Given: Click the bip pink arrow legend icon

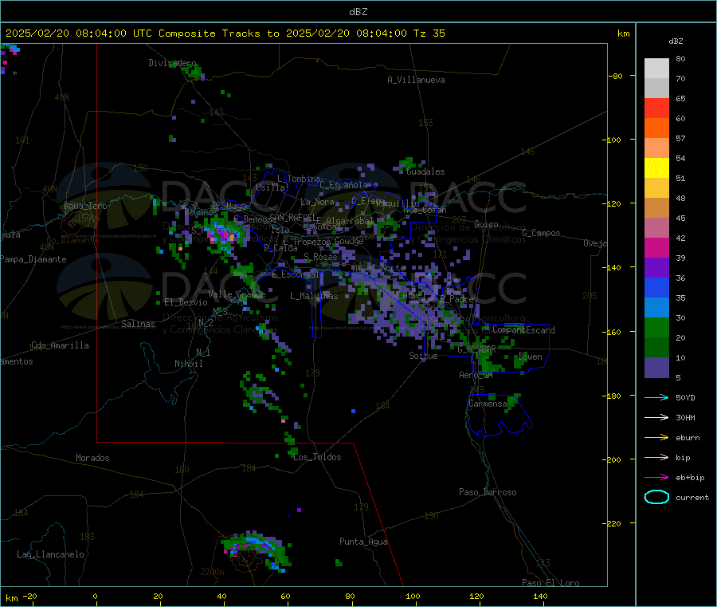Looking at the screenshot, I should tap(656, 457).
